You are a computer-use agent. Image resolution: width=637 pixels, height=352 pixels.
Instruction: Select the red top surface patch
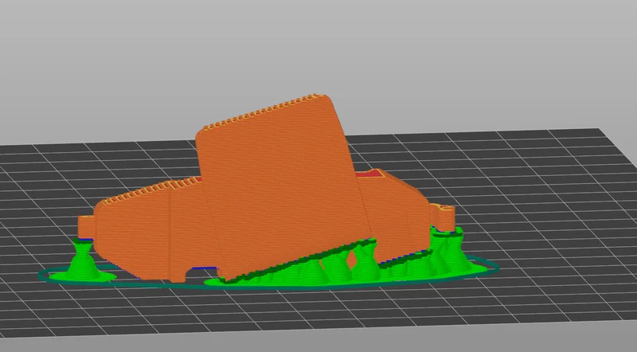[x=369, y=174]
